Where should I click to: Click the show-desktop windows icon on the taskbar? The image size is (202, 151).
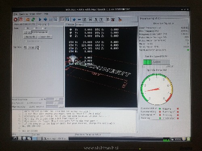coord(29,138)
